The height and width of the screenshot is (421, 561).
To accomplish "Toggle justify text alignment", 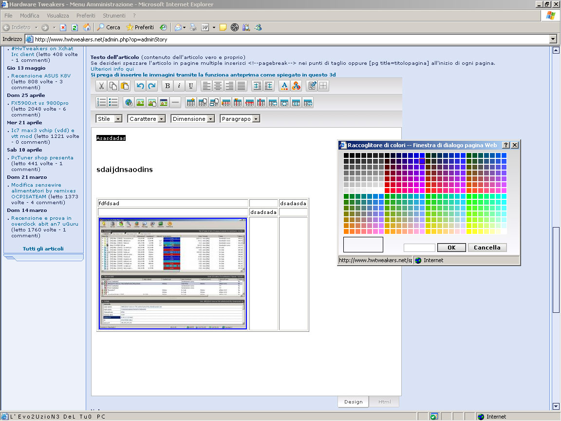I will pos(242,86).
